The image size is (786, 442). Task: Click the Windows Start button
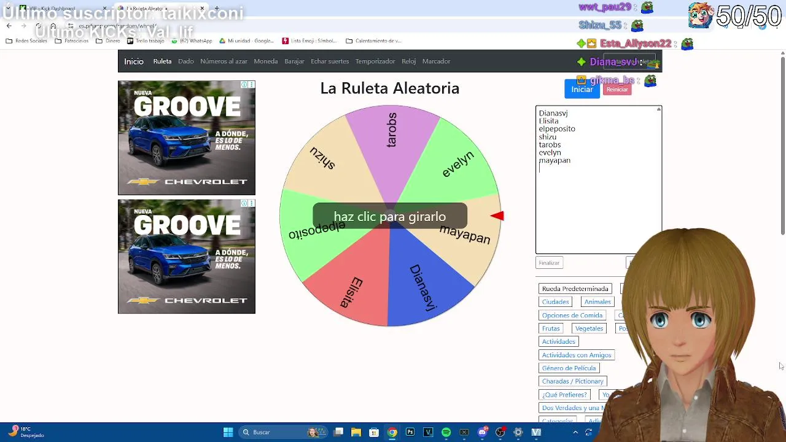tap(228, 432)
